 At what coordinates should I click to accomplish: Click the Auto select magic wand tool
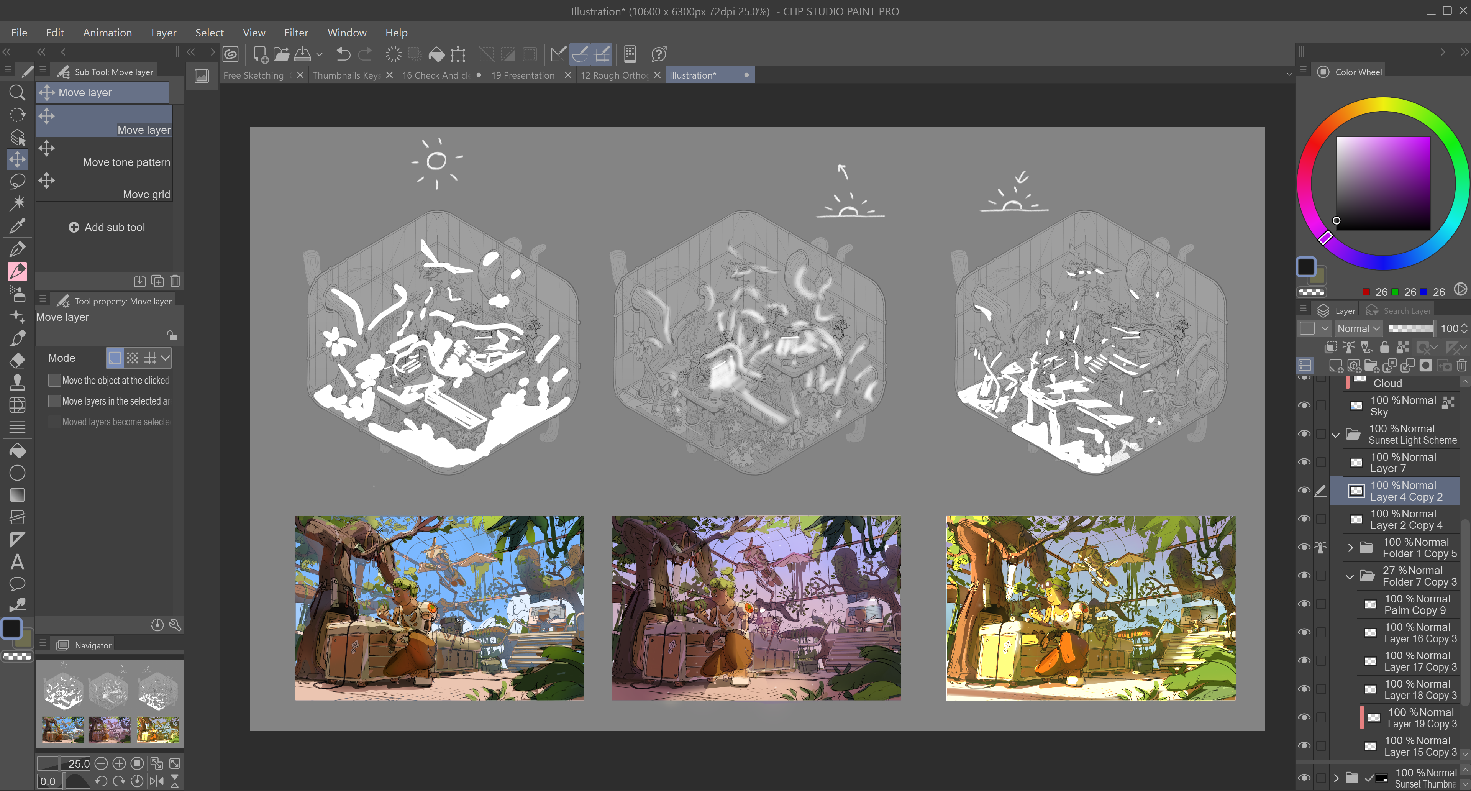17,203
